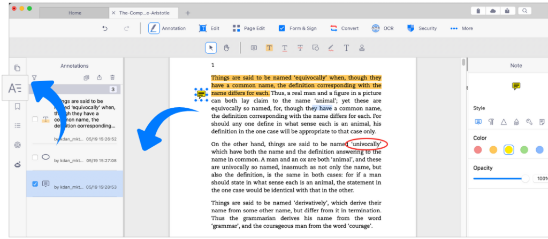Choose the sticky page note style
Screen dimensions: 548x239
[x=542, y=122]
